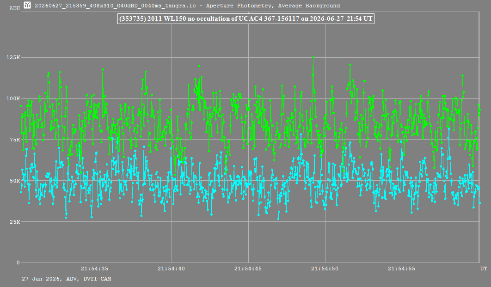Click the 50K y-axis tick label
The image size is (491, 287).
tap(15, 181)
